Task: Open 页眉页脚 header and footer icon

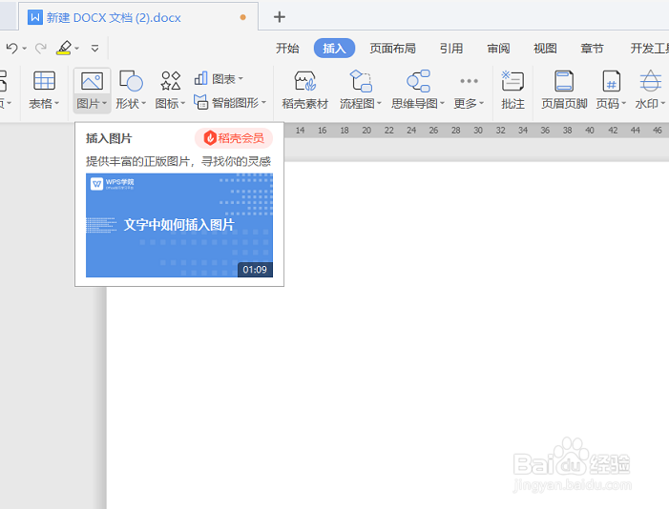Action: (x=564, y=81)
